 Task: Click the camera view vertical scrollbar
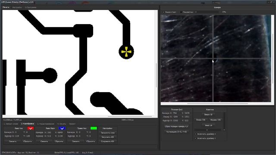pos(273,58)
